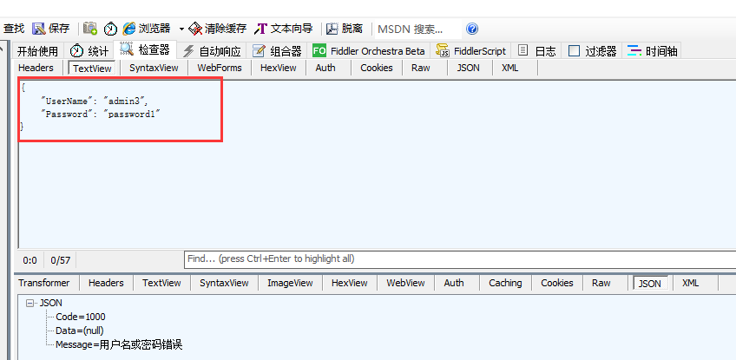Click the Internet Explorer browser icon

point(129,29)
